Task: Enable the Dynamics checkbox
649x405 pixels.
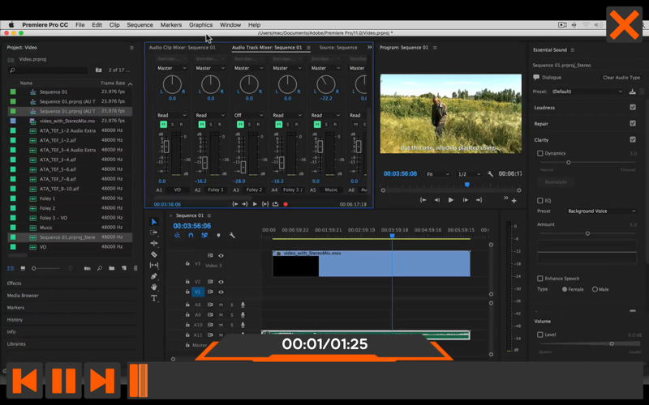Action: click(x=539, y=153)
